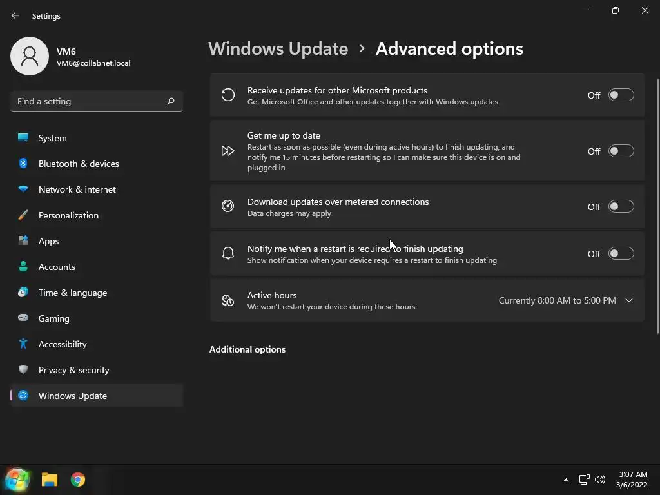
Task: Open the Start orb on the taskbar
Action: [x=17, y=480]
